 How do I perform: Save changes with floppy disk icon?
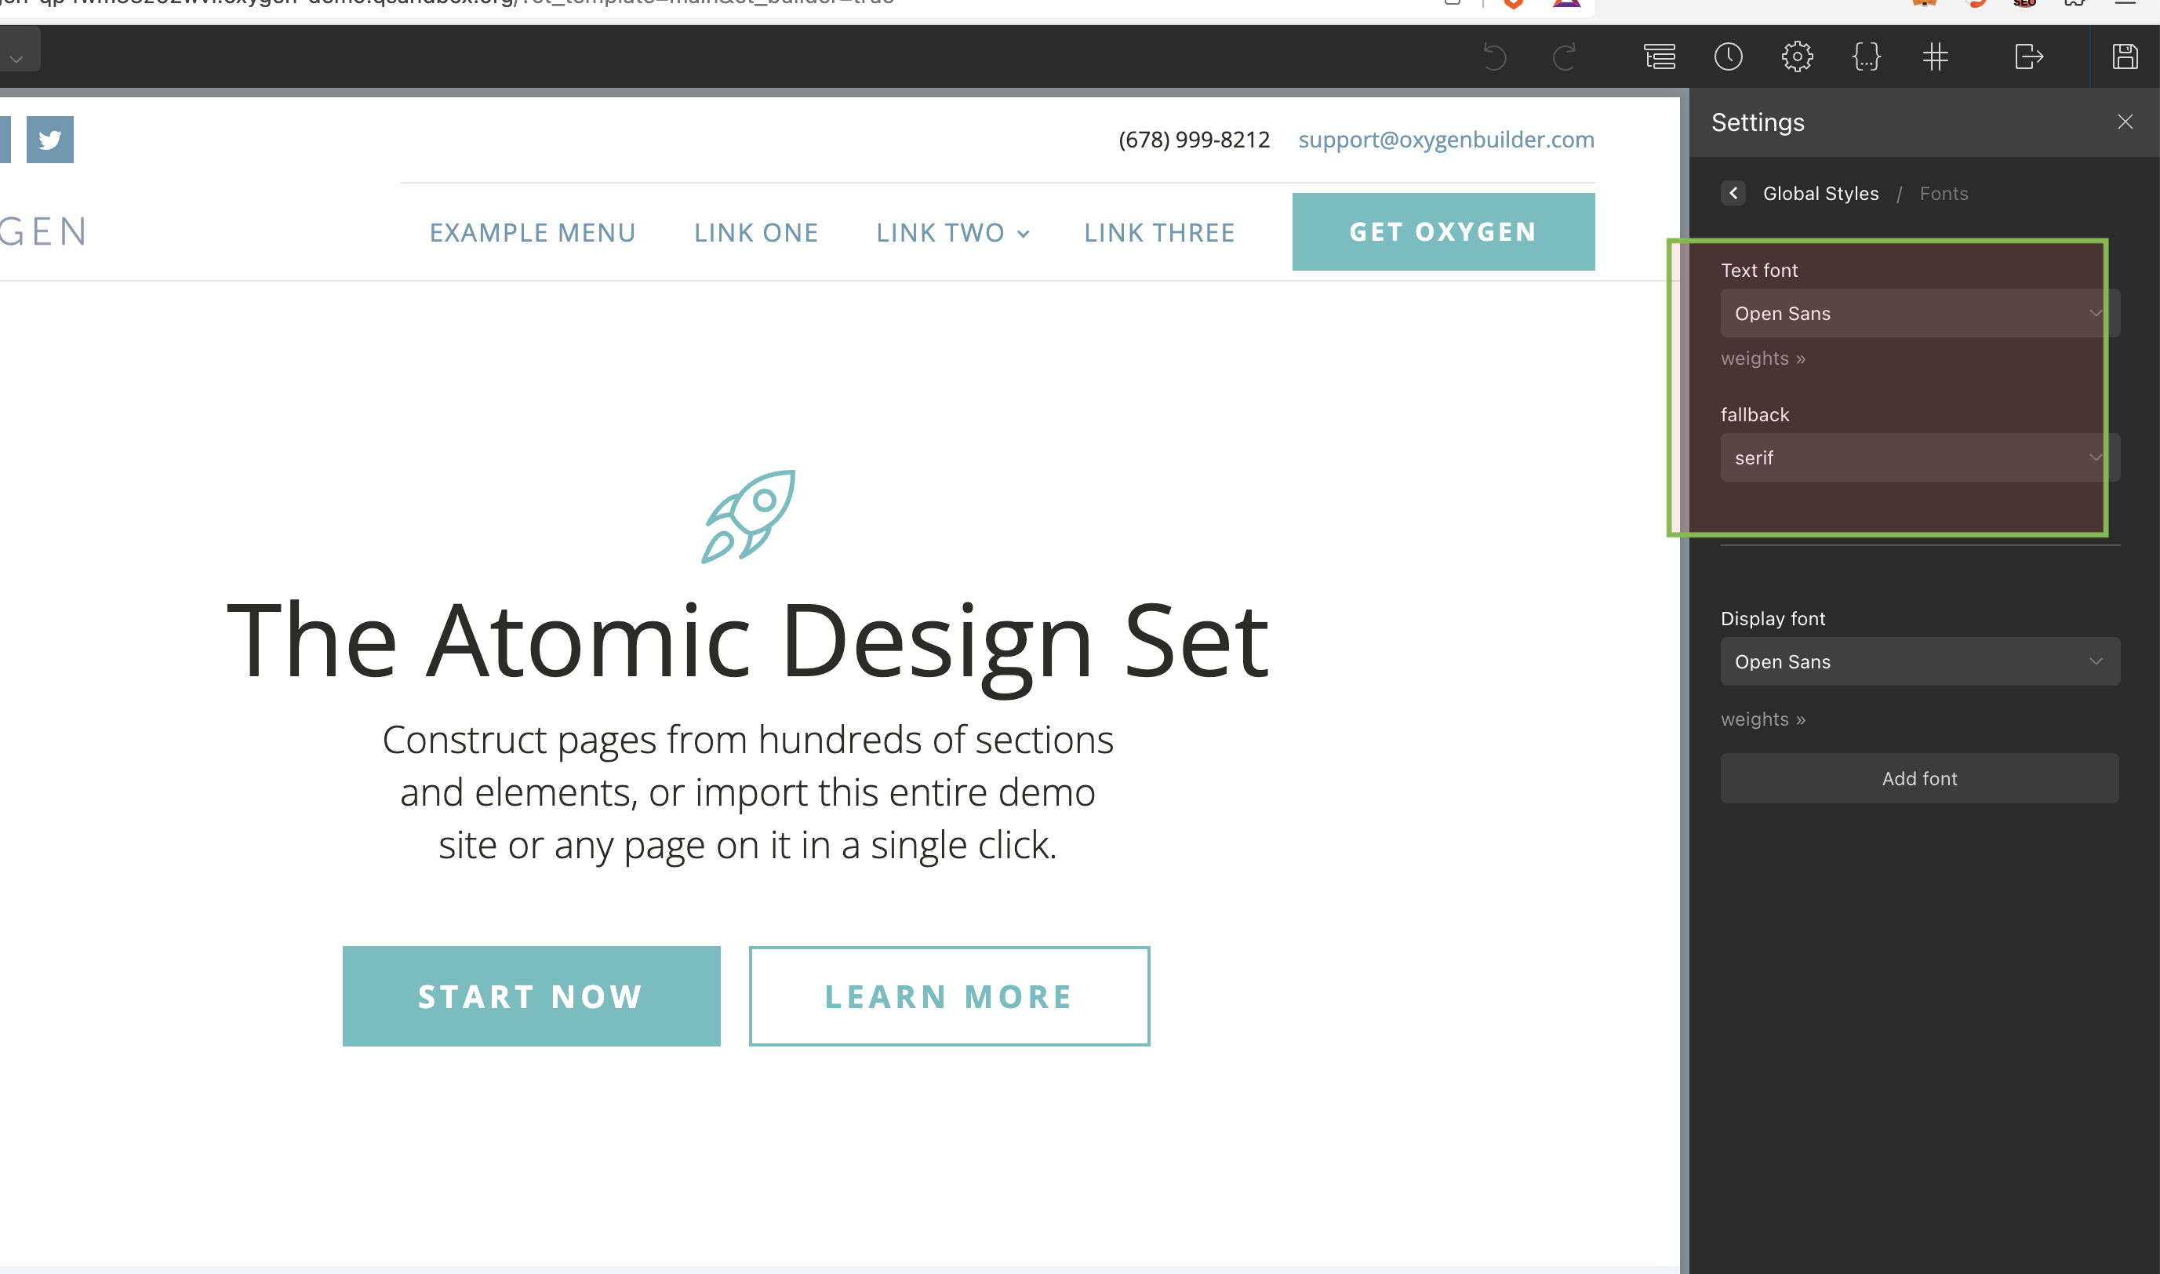click(2124, 56)
